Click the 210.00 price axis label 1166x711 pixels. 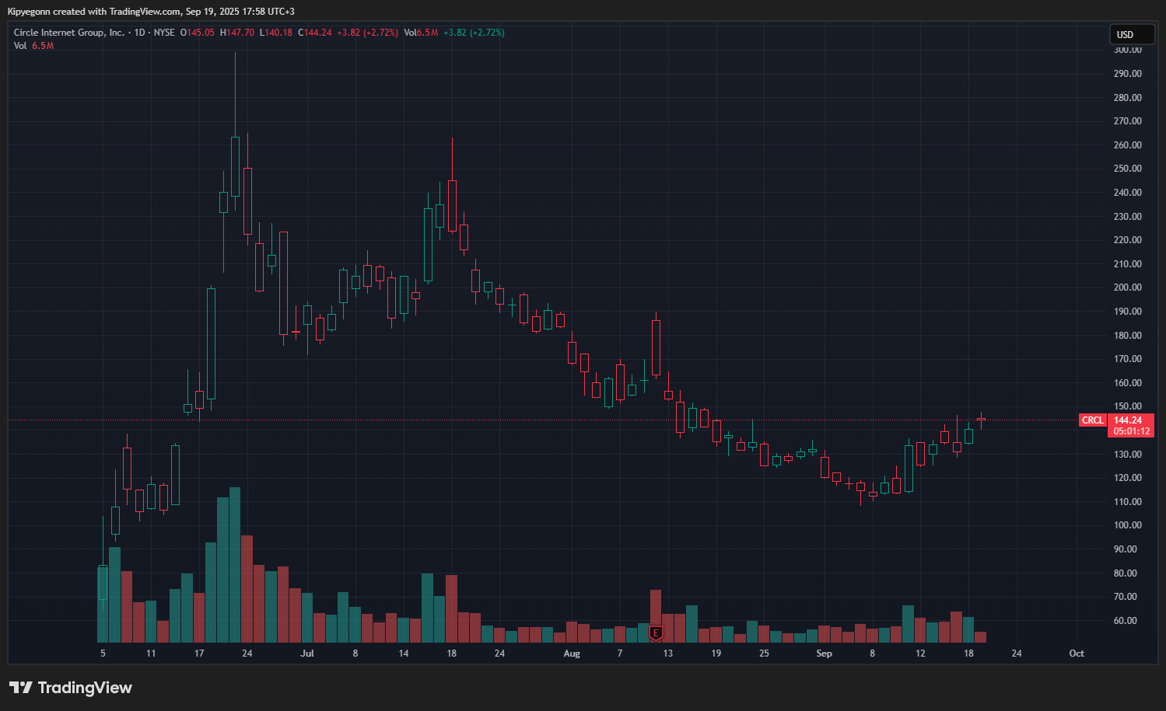pos(1128,264)
